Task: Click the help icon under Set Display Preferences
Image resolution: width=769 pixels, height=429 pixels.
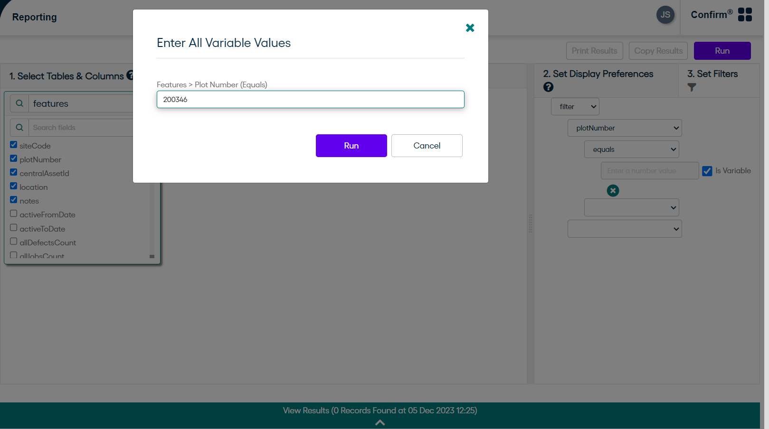Action: (549, 87)
